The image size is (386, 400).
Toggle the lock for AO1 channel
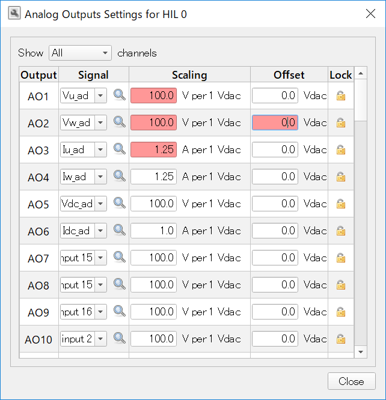click(340, 95)
